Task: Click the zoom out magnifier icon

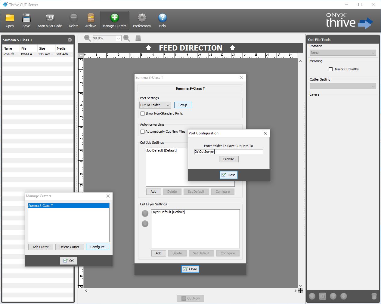Action: click(88, 38)
